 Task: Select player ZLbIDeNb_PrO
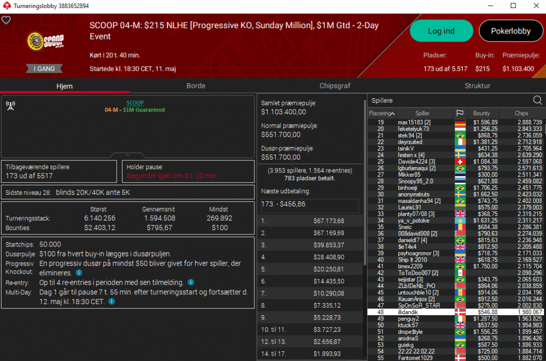coord(455,286)
